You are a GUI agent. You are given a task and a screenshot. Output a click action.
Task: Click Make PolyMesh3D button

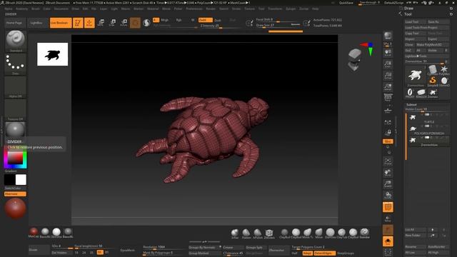433,44
